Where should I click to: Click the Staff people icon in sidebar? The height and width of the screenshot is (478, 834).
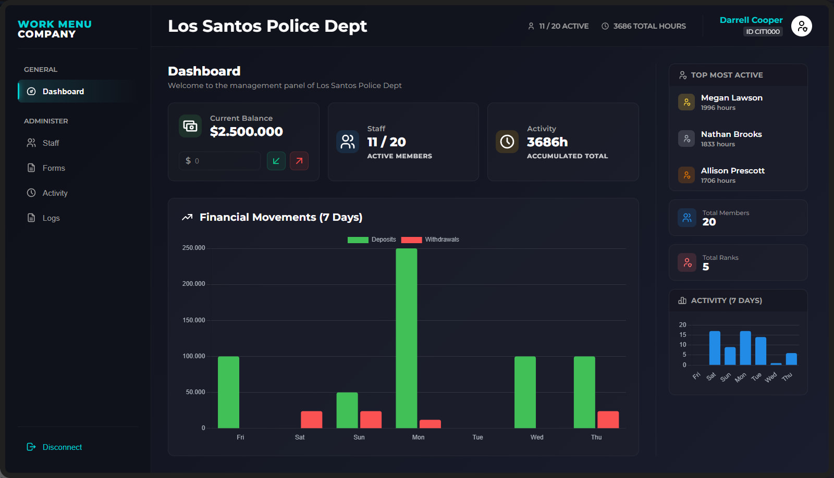click(31, 143)
